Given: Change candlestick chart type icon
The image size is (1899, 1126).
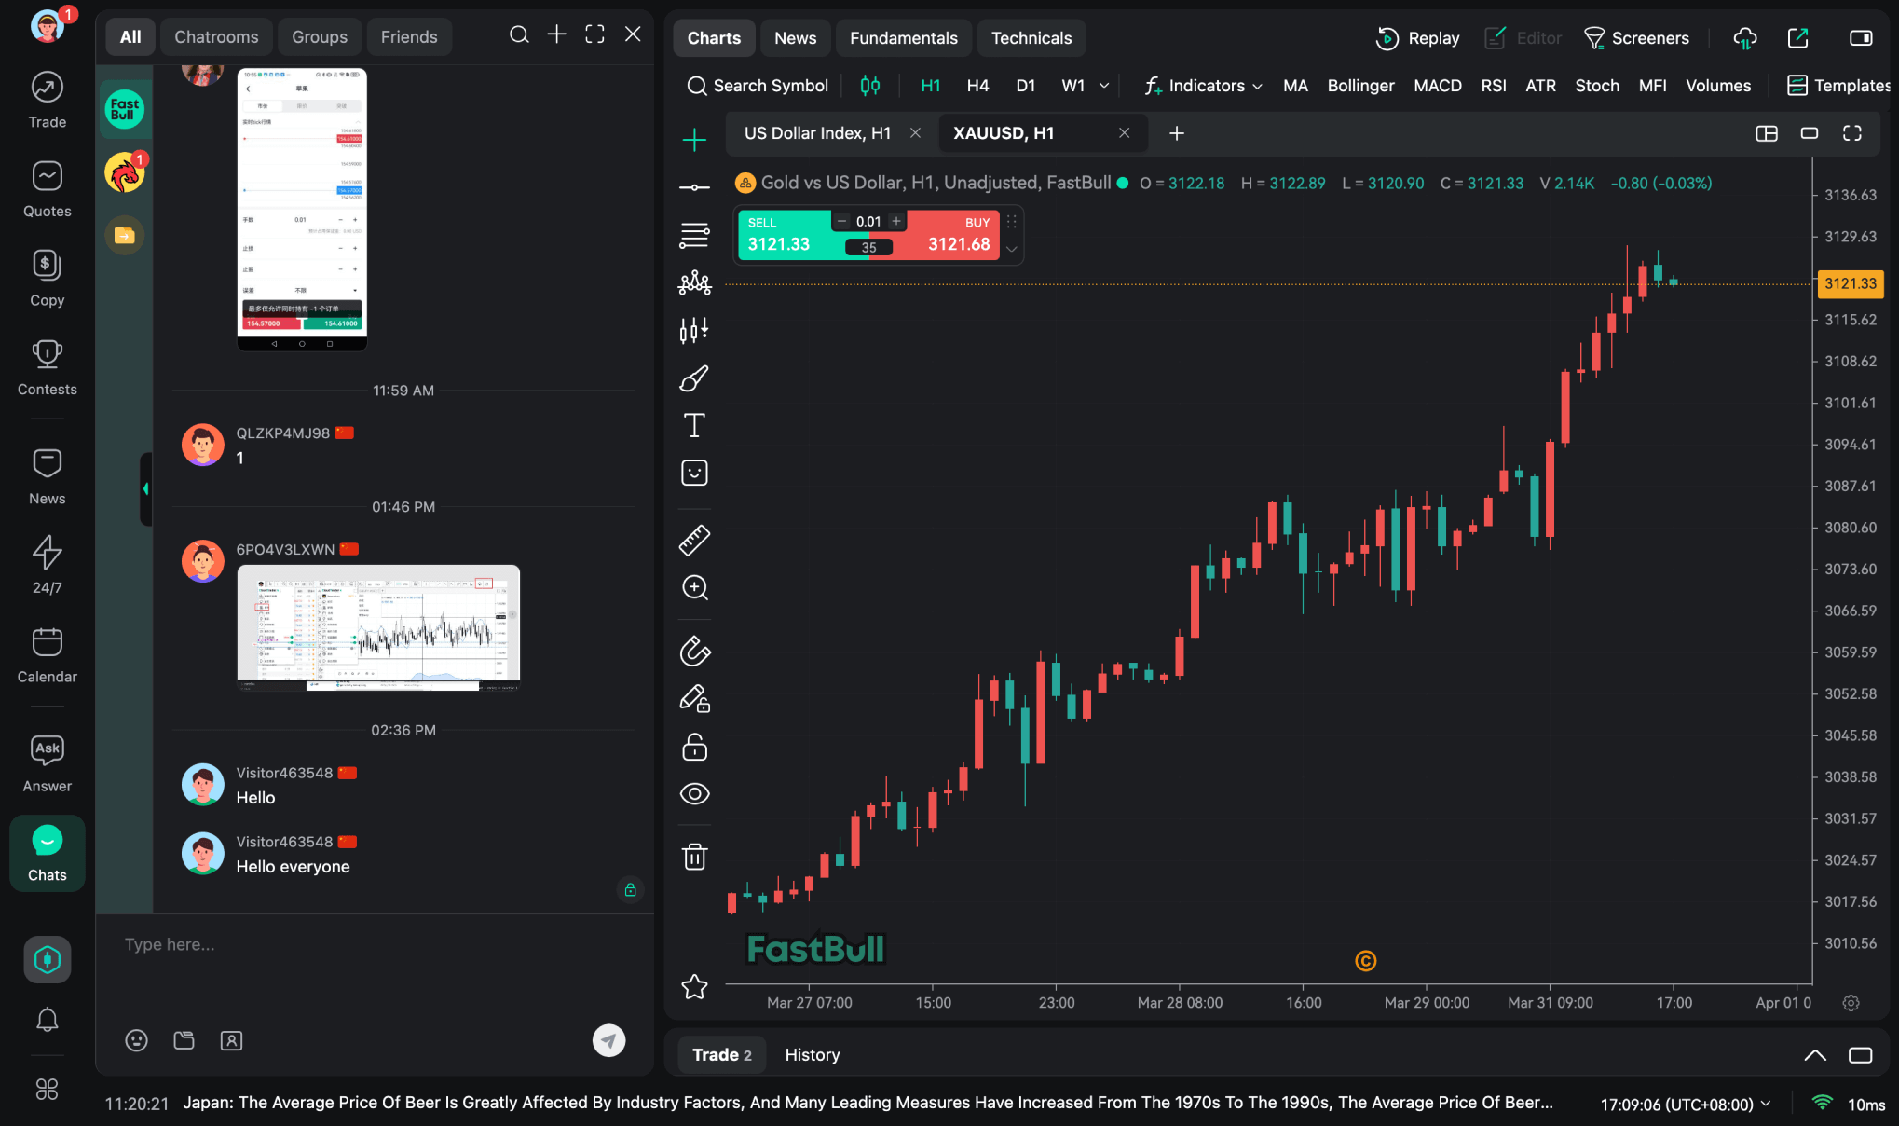Looking at the screenshot, I should pyautogui.click(x=869, y=86).
